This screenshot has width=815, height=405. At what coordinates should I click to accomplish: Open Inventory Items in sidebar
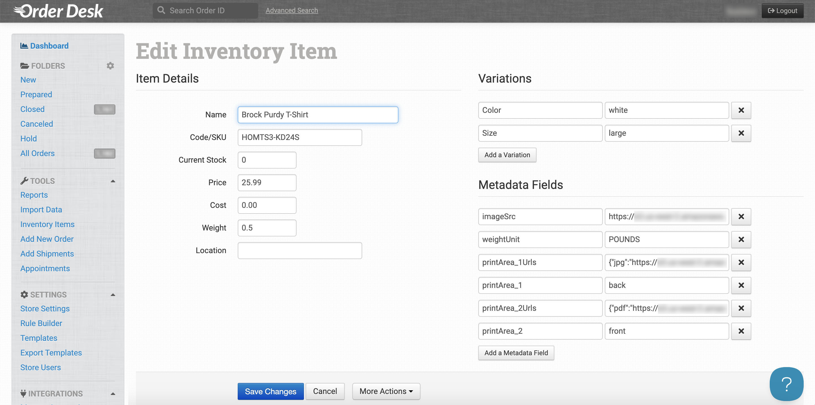point(48,224)
